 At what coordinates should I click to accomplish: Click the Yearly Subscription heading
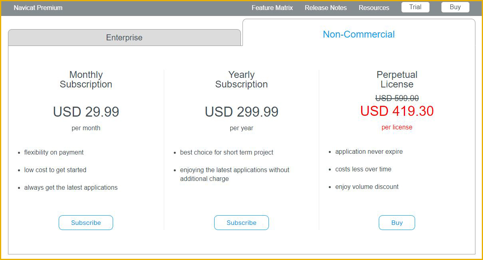click(x=241, y=79)
